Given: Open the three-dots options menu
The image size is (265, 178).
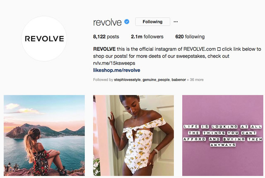Looking at the screenshot, I should [x=176, y=22].
